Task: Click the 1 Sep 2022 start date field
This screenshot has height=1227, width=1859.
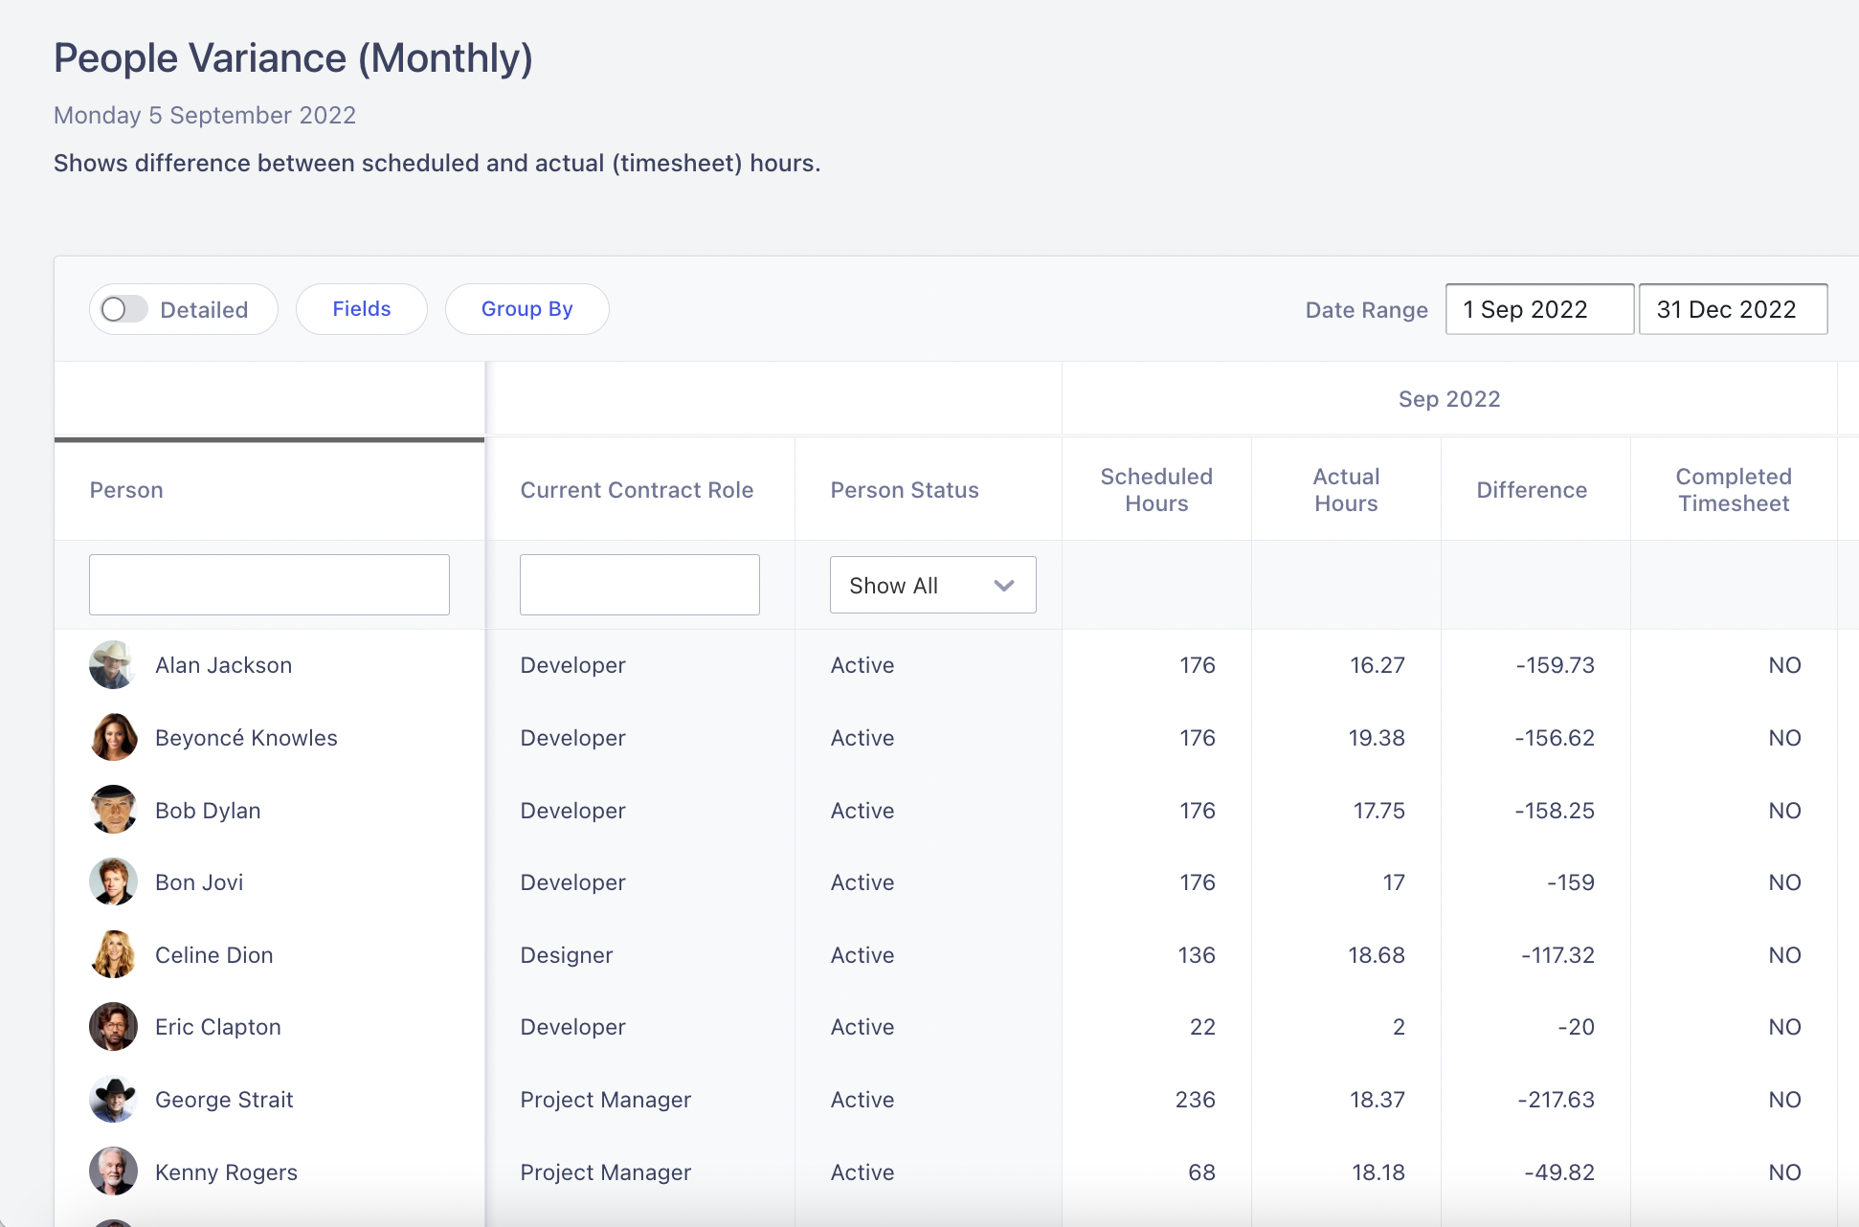Action: pyautogui.click(x=1538, y=308)
